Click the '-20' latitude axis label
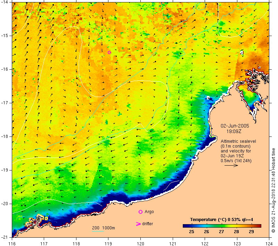This screenshot has width=278, height=246. (x=4, y=204)
